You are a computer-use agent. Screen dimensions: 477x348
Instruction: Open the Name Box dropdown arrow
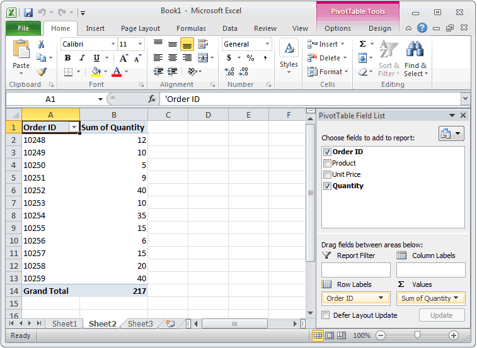(x=100, y=99)
